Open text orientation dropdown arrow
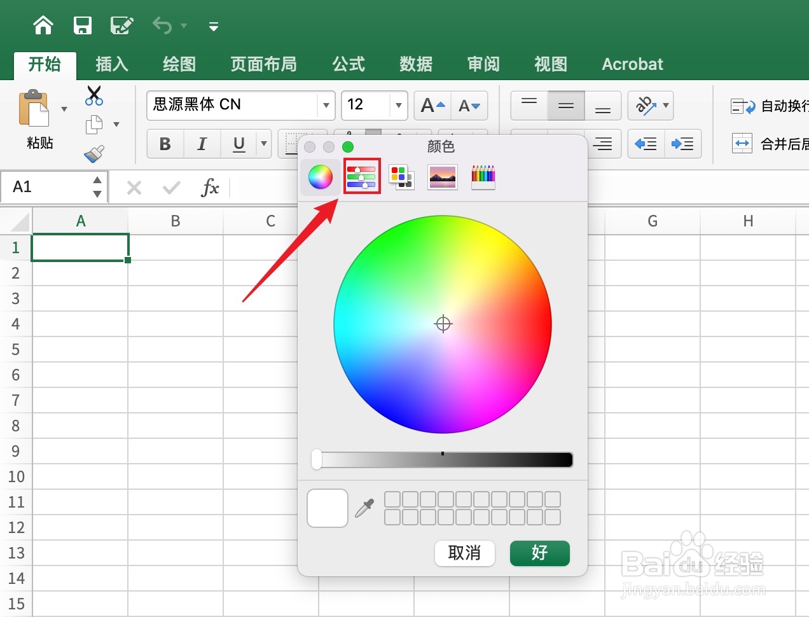 666,106
